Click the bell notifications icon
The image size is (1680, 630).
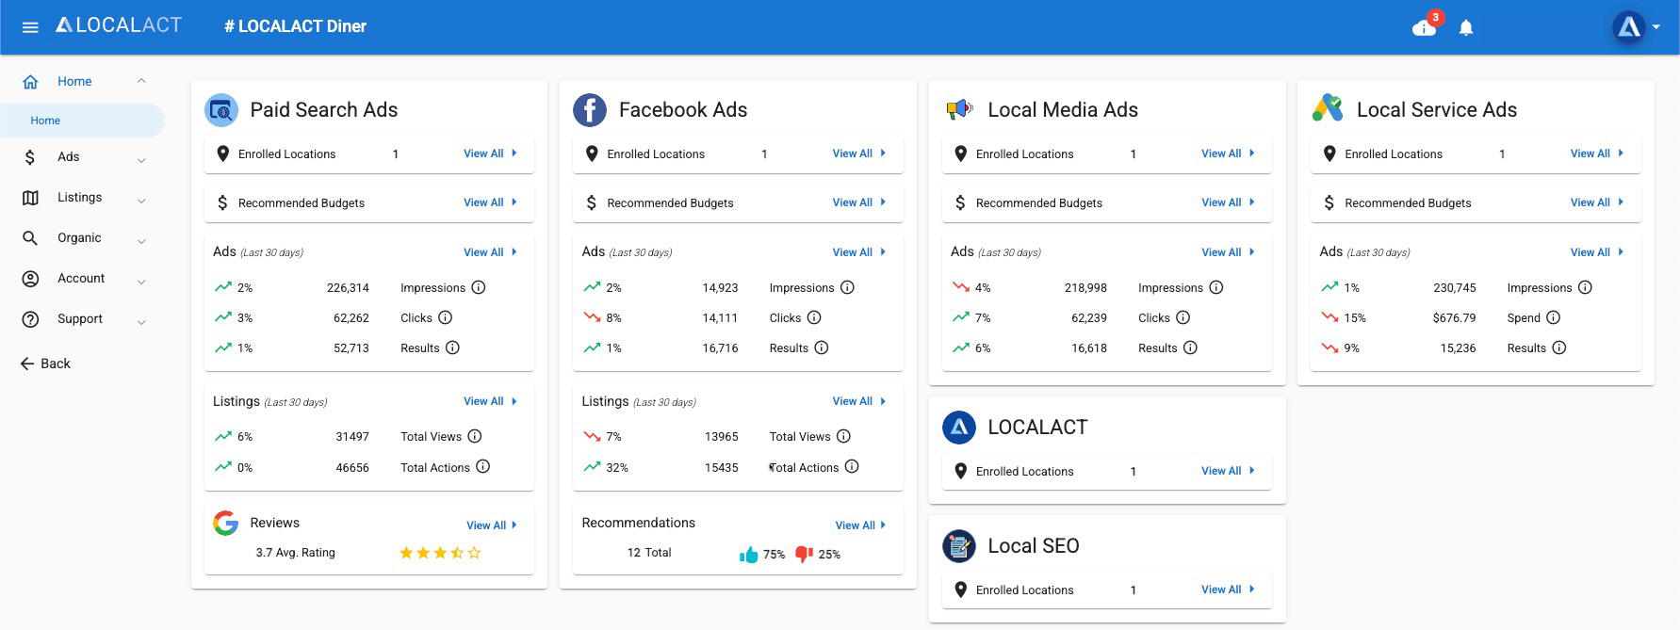[1466, 28]
